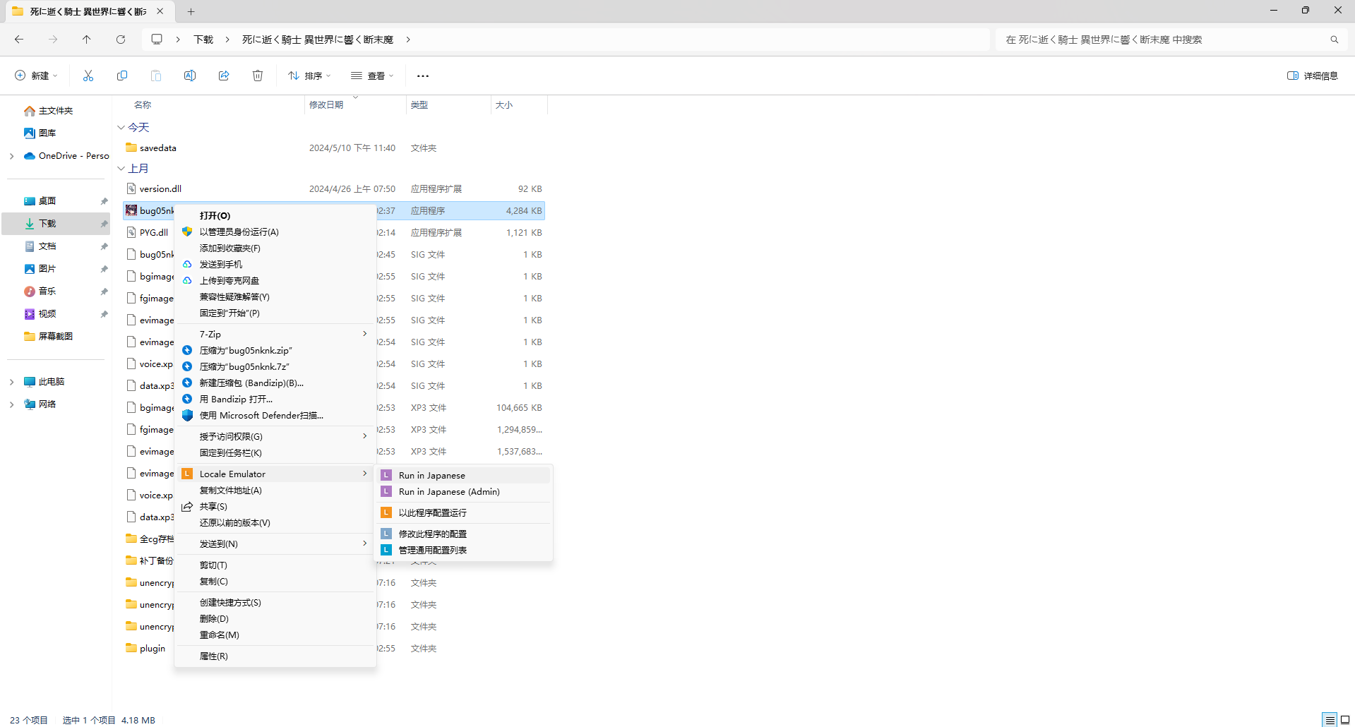Select 重命名(M) in context menu
Image resolution: width=1355 pixels, height=727 pixels.
[x=275, y=635]
